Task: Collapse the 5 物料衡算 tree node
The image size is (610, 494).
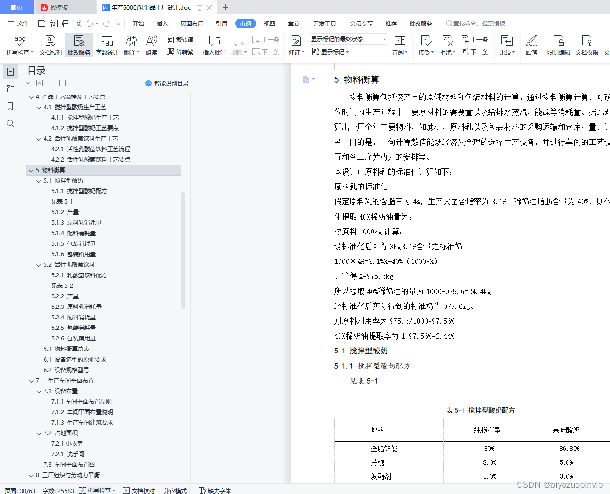Action: tap(31, 170)
